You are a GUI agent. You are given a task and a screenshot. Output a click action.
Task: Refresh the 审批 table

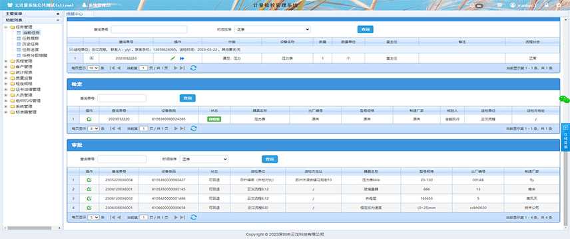click(193, 217)
